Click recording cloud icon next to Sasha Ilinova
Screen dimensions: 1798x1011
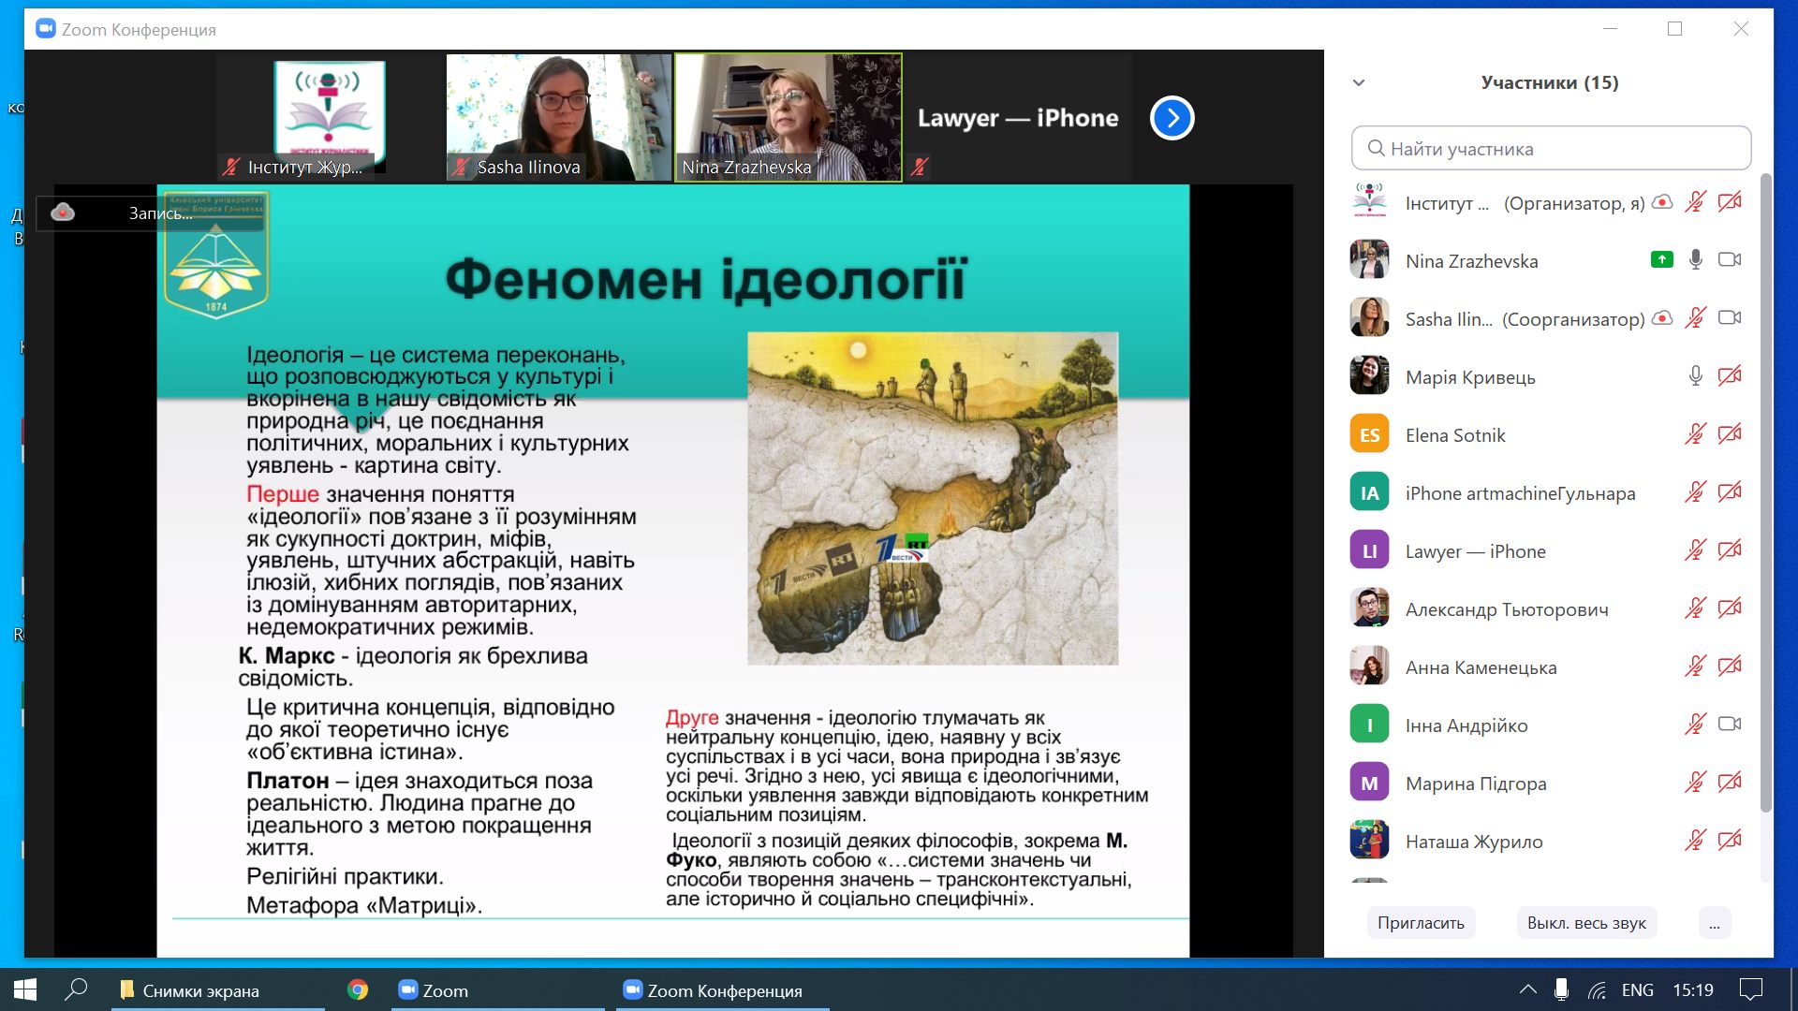point(1662,318)
